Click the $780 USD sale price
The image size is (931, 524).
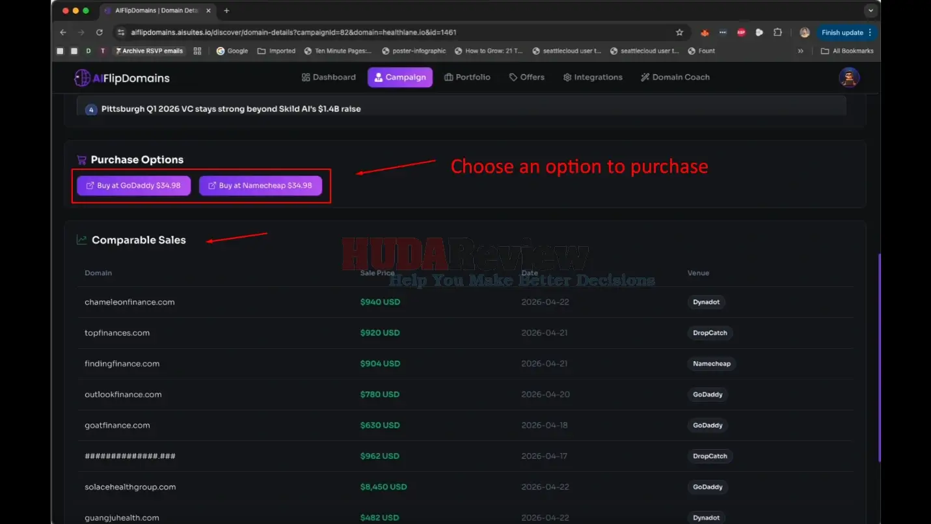click(380, 394)
